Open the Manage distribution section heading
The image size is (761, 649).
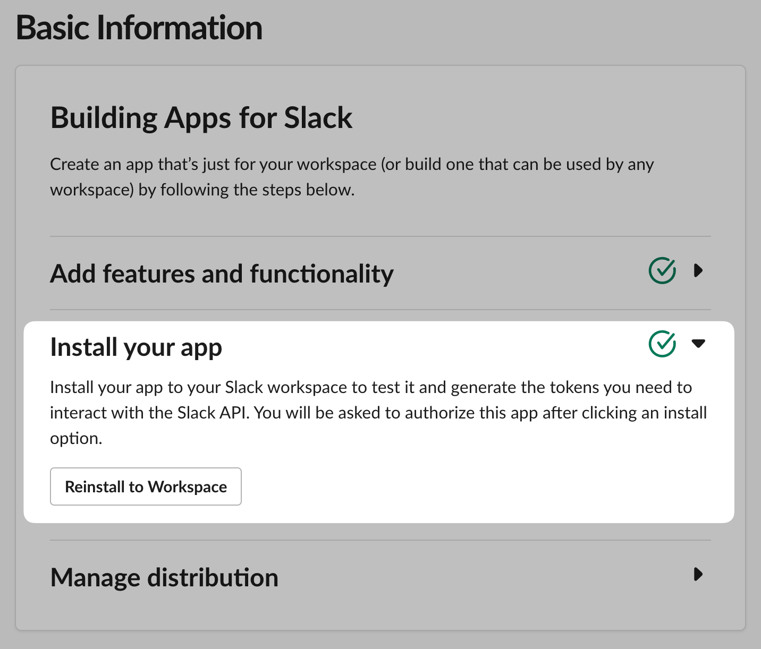tap(164, 578)
